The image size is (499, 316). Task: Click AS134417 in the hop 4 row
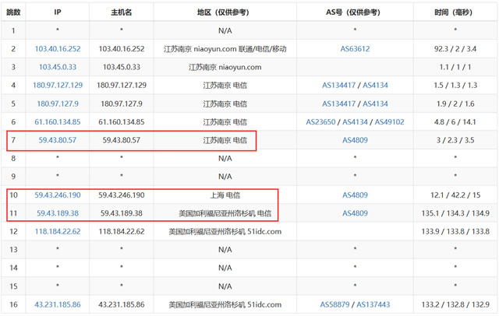[339, 86]
